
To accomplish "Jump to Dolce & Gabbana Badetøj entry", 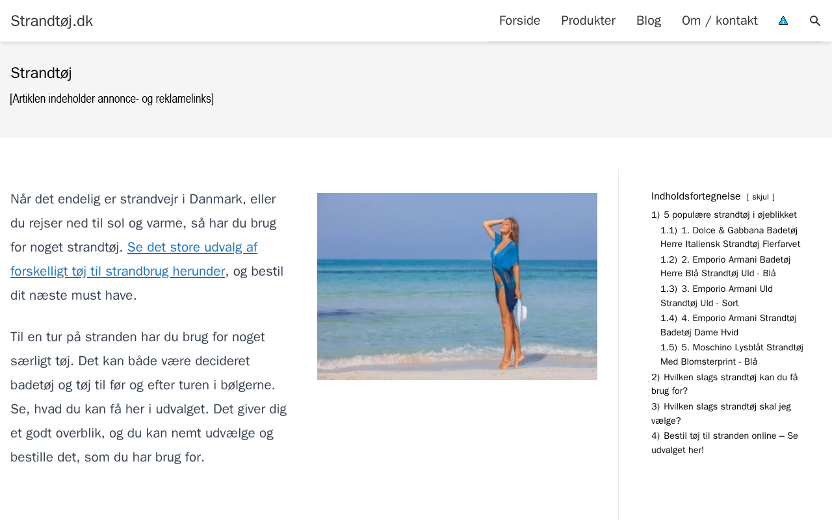I will click(x=731, y=237).
